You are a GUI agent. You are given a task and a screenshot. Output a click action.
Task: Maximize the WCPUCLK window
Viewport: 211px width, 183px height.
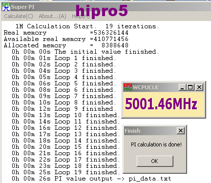click(x=190, y=87)
